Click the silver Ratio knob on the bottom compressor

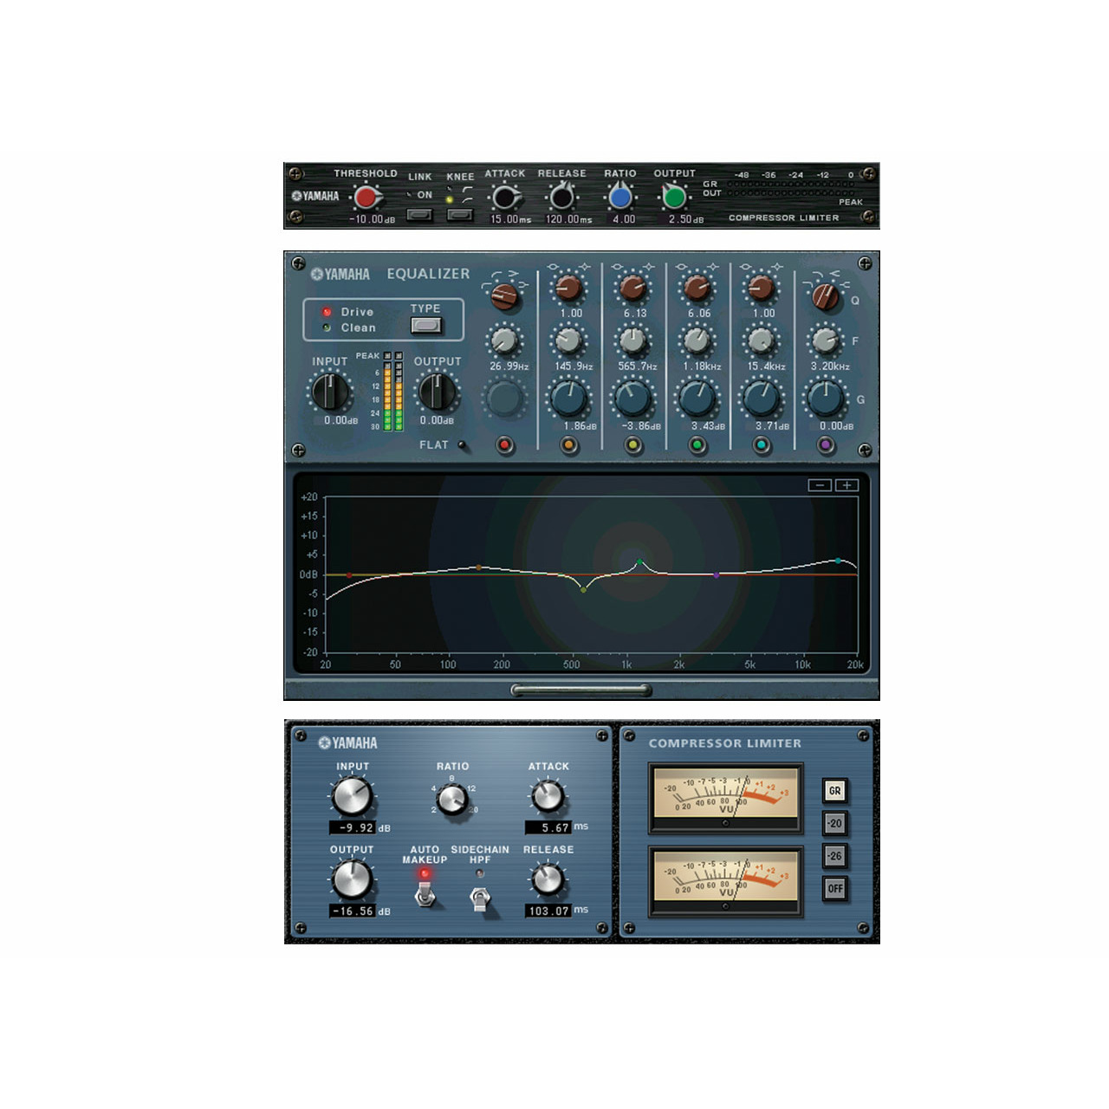point(451,800)
